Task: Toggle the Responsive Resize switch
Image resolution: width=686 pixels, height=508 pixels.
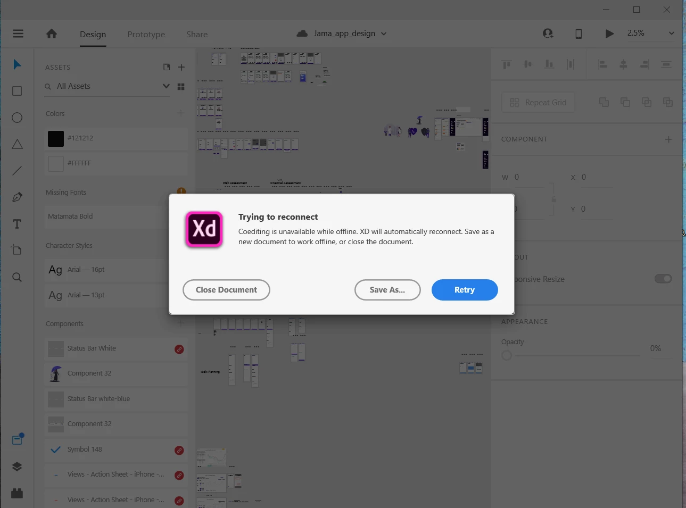Action: pyautogui.click(x=663, y=279)
